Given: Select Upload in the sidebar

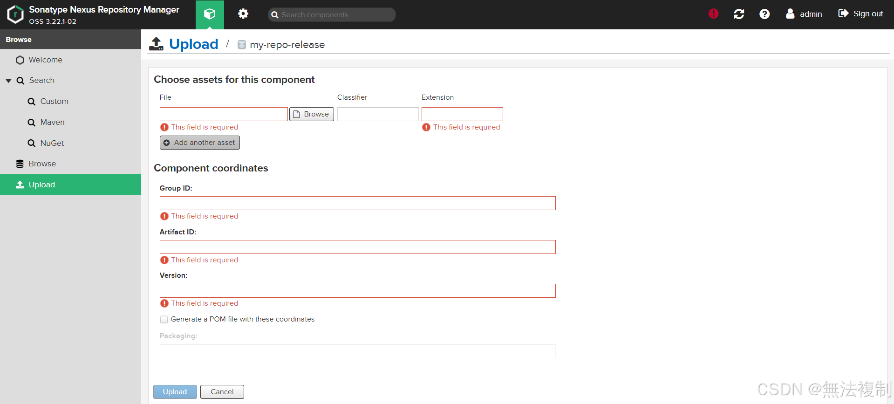Looking at the screenshot, I should coord(70,185).
